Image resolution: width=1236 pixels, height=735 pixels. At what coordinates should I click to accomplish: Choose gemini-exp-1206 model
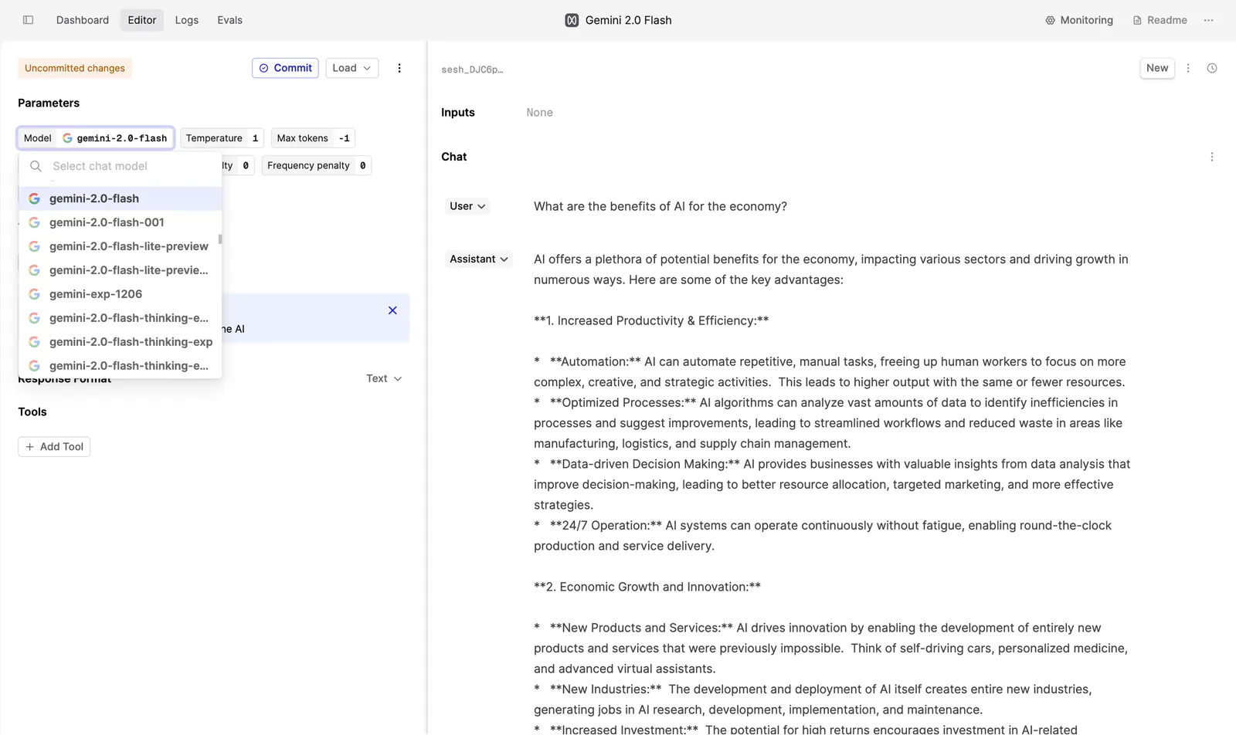pyautogui.click(x=121, y=294)
